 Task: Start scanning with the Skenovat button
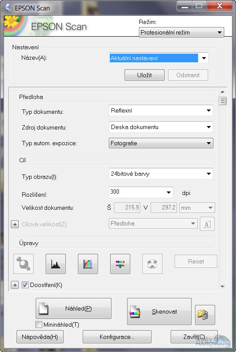pyautogui.click(x=159, y=311)
